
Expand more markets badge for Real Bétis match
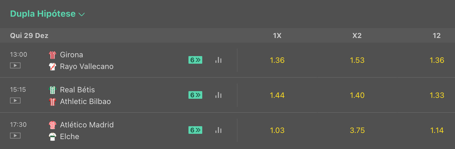pyautogui.click(x=195, y=95)
